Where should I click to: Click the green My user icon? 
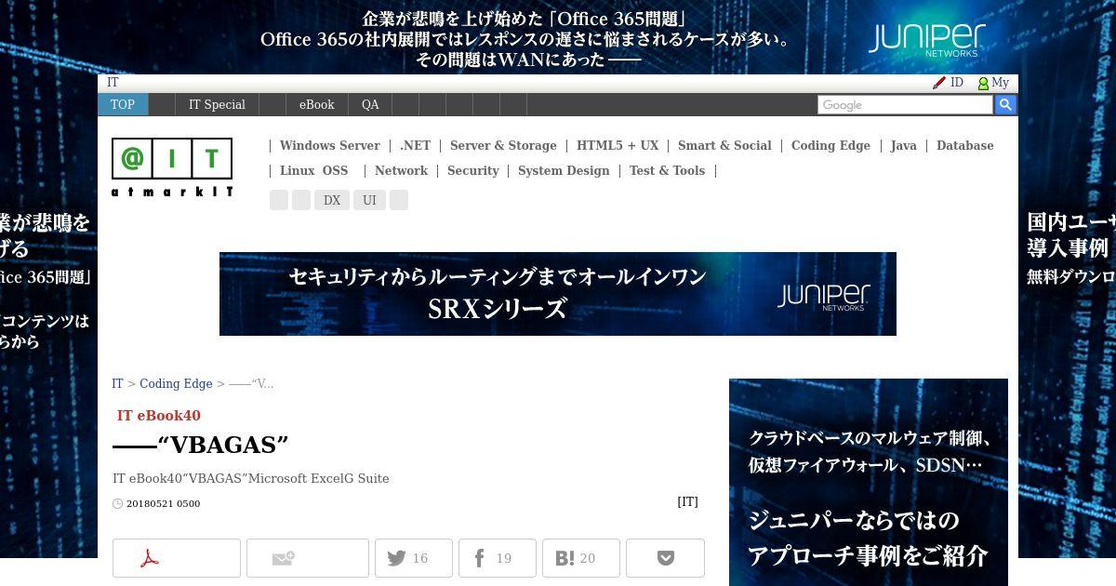[x=983, y=83]
